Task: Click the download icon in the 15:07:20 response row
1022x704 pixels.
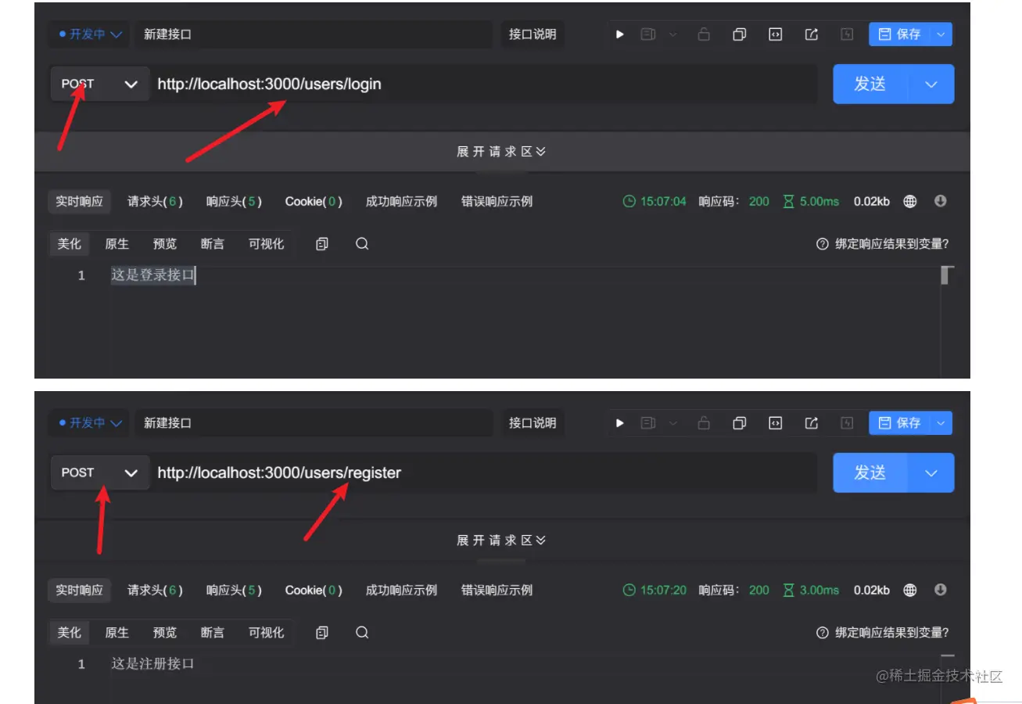Action: pyautogui.click(x=941, y=590)
